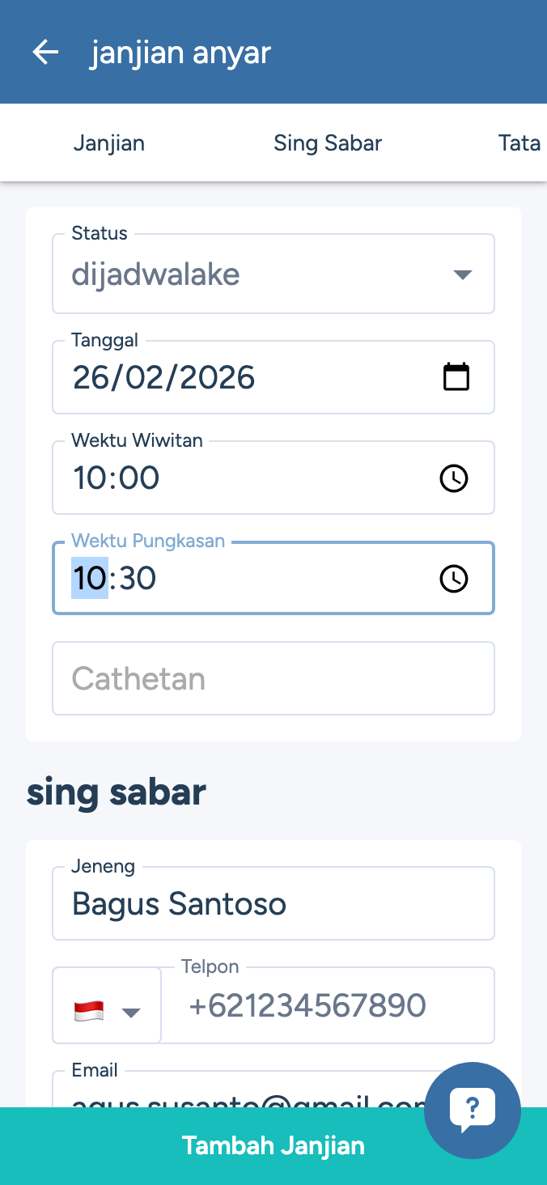The height and width of the screenshot is (1185, 547).
Task: Switch to the Janjian tab
Action: pyautogui.click(x=109, y=143)
